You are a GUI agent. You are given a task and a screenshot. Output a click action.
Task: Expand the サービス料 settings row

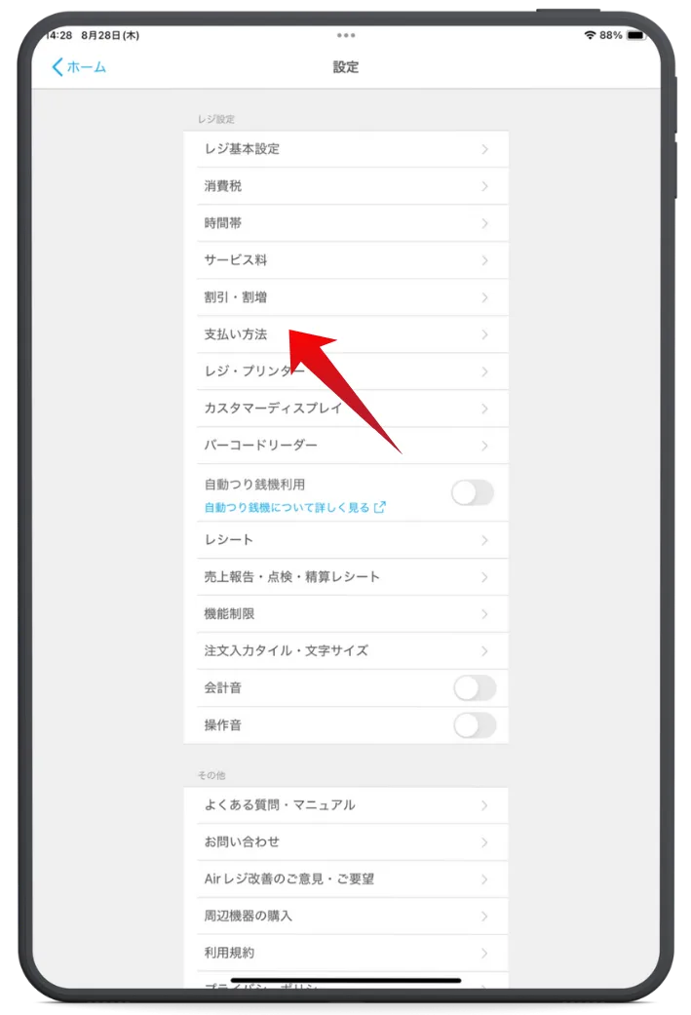[346, 260]
